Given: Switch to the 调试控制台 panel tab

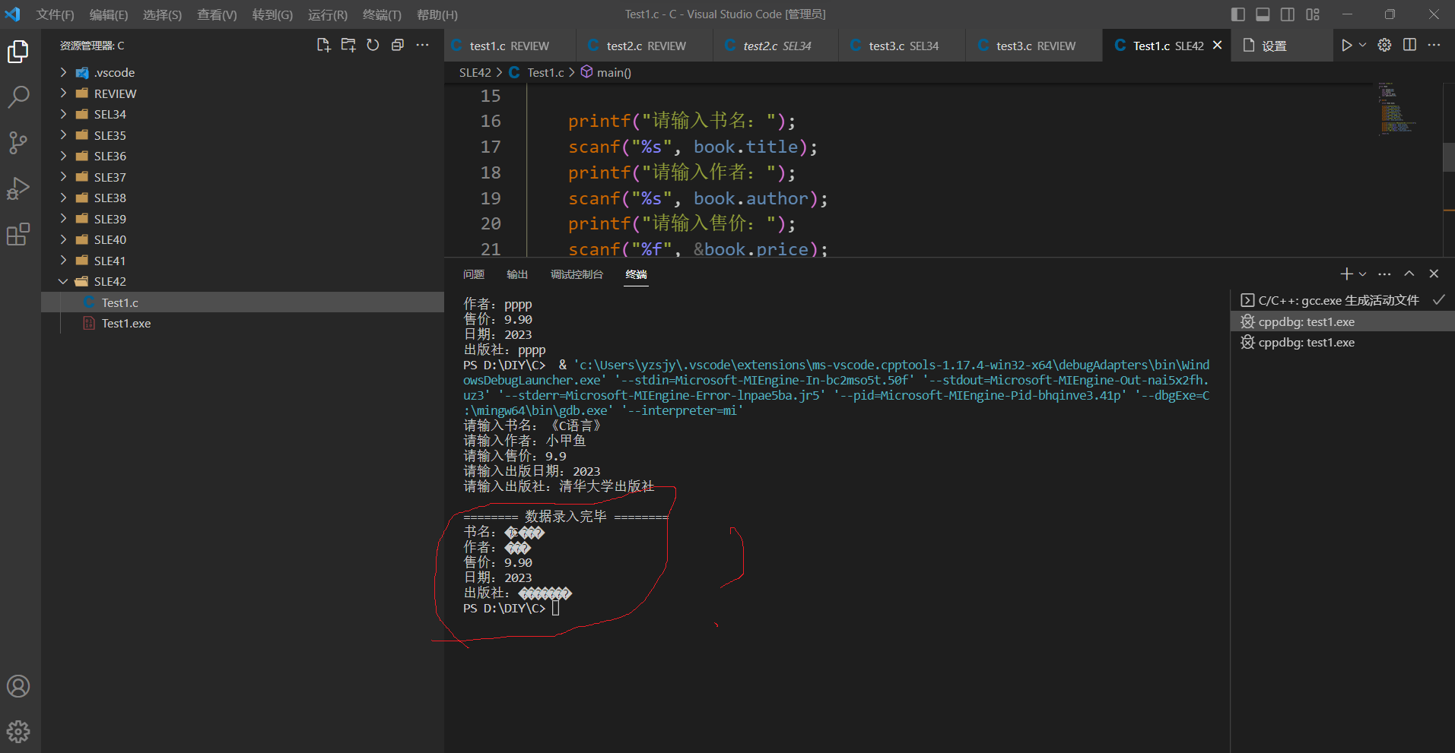Looking at the screenshot, I should tap(577, 274).
